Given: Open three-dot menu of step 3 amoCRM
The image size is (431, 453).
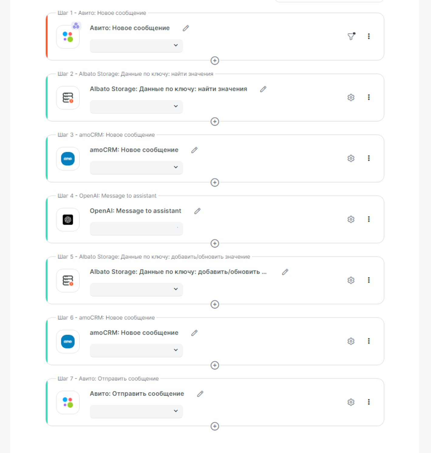Looking at the screenshot, I should tap(369, 158).
